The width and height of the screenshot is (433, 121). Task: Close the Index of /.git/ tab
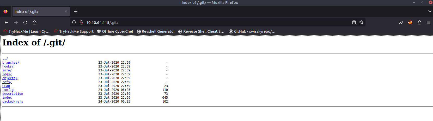(66, 12)
